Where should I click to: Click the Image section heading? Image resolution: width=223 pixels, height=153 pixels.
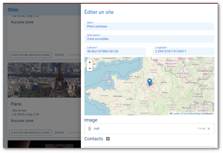(91, 120)
